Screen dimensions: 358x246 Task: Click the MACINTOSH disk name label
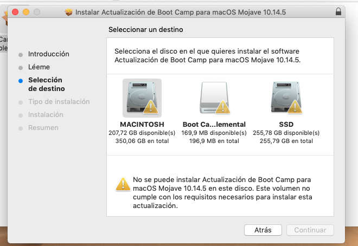142,124
